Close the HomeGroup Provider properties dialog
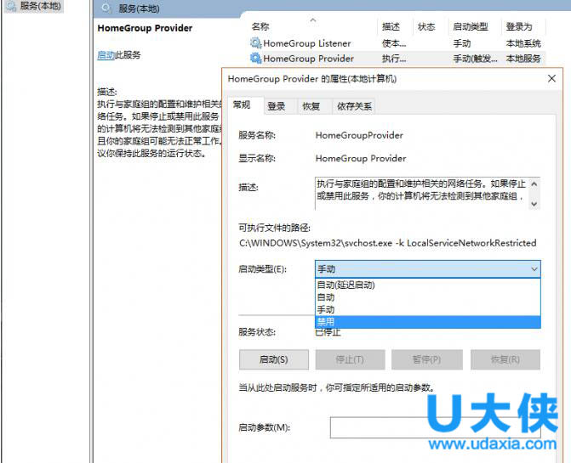The height and width of the screenshot is (463, 571). pyautogui.click(x=551, y=79)
